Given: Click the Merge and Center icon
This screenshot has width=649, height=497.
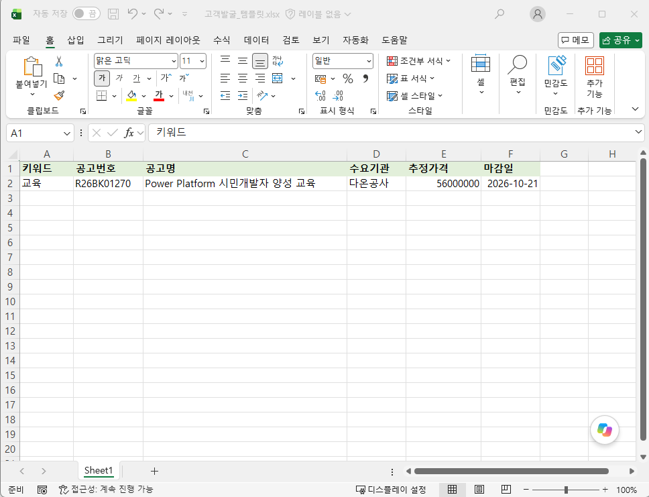Looking at the screenshot, I should [278, 78].
